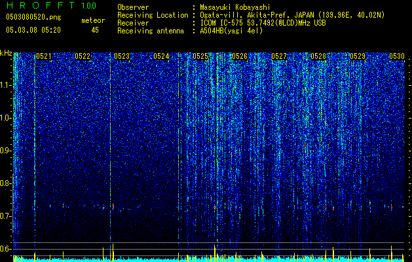The height and width of the screenshot is (262, 412).
Task: Click the Receiving antenna label
Action: tap(151, 31)
